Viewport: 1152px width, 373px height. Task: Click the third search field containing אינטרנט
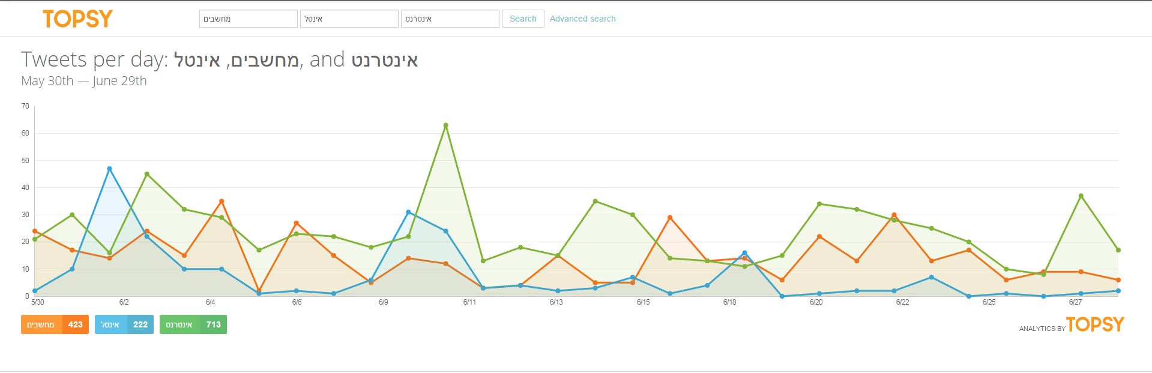click(450, 19)
